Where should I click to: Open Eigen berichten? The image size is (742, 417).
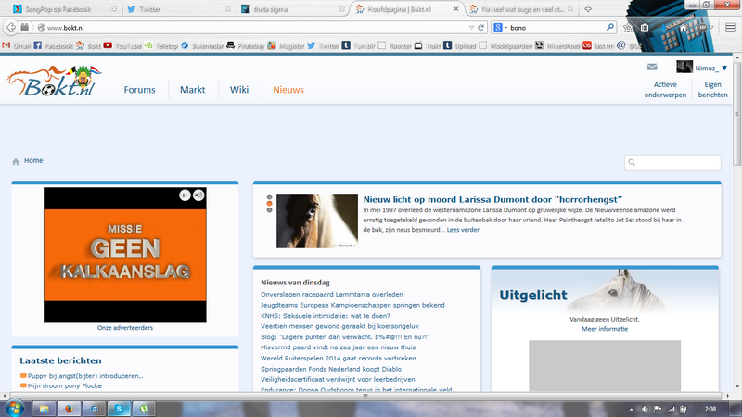coord(712,90)
